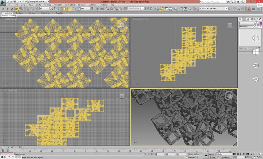Open the selection filter 'All' dropdown
This screenshot has width=263, height=159.
click(44, 8)
